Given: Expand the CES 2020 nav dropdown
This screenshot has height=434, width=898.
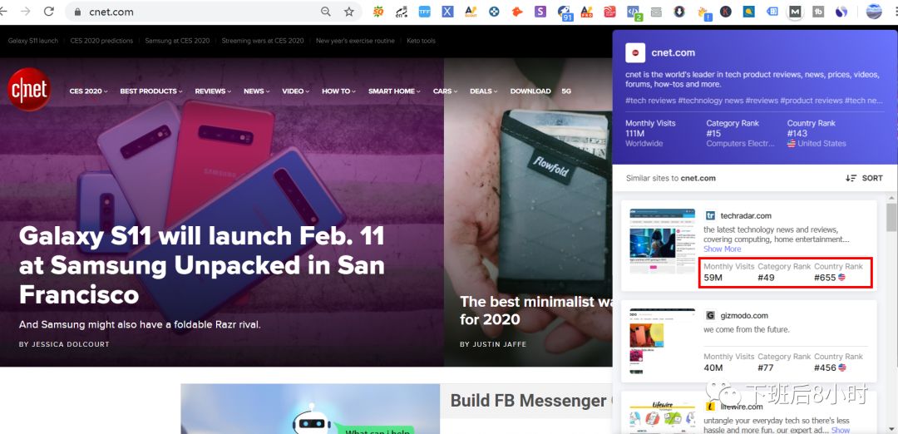Looking at the screenshot, I should (x=88, y=91).
